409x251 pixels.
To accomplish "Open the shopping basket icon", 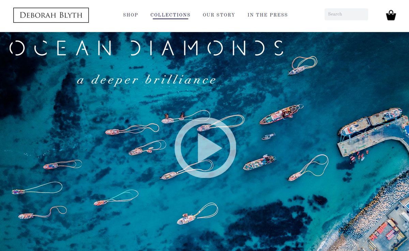I will (x=391, y=15).
